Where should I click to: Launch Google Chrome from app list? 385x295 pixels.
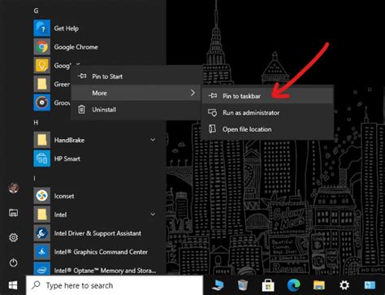click(x=42, y=46)
